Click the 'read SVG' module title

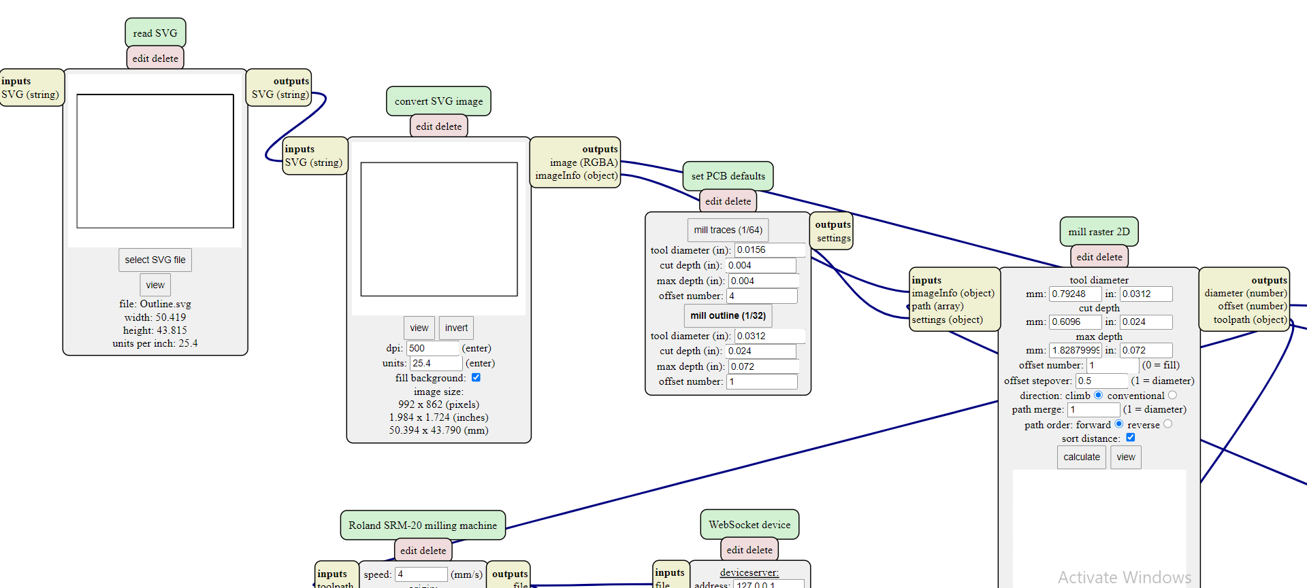click(x=155, y=33)
